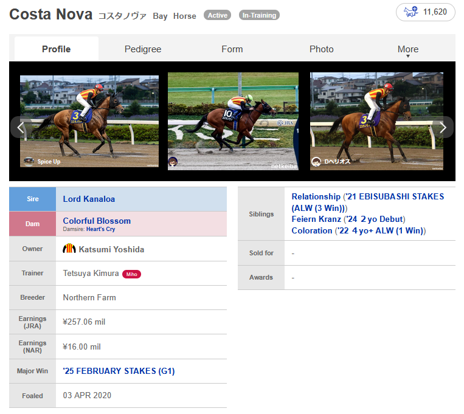464x414 pixels.
Task: Click the Dヘリオス photo credit text
Action: [338, 162]
